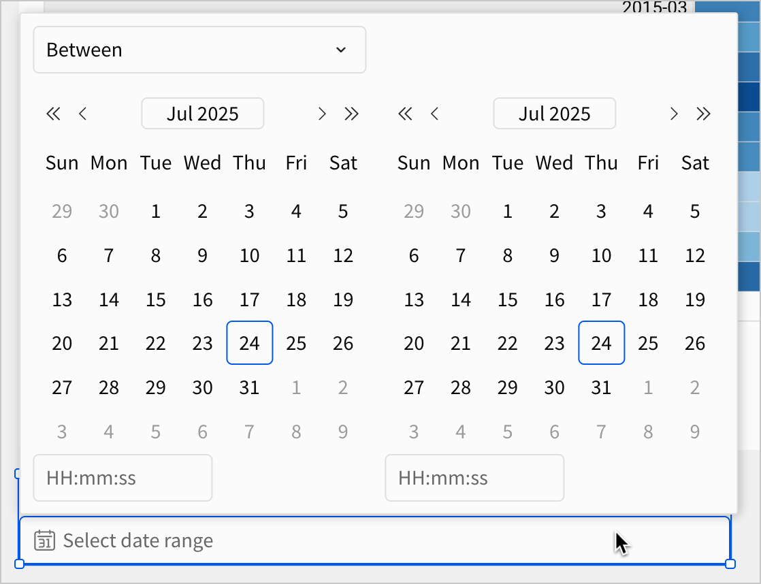
Task: Advance right calendar to next month
Action: 674,114
